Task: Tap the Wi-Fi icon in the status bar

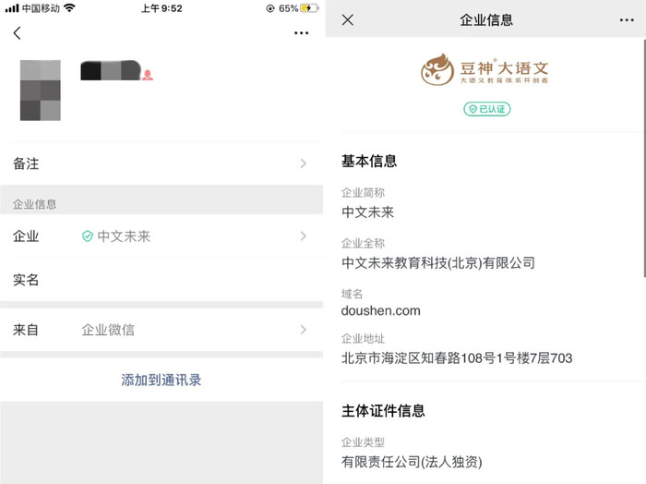Action: point(69,7)
